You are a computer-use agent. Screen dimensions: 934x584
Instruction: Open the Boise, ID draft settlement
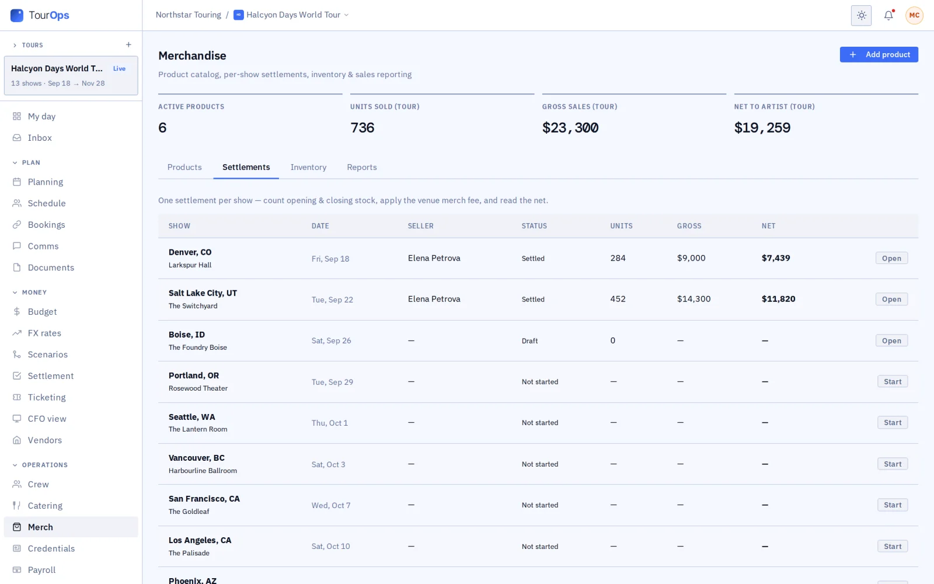pos(891,340)
